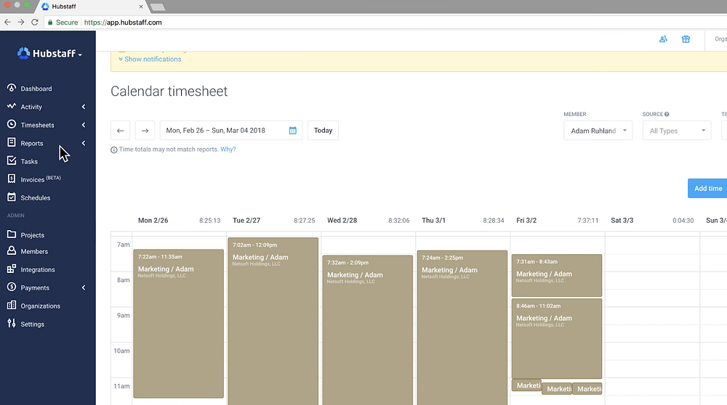Viewport: 727px width, 405px height.
Task: Open Wednesday 7:32am - 2:09pm time entry
Action: point(368,330)
